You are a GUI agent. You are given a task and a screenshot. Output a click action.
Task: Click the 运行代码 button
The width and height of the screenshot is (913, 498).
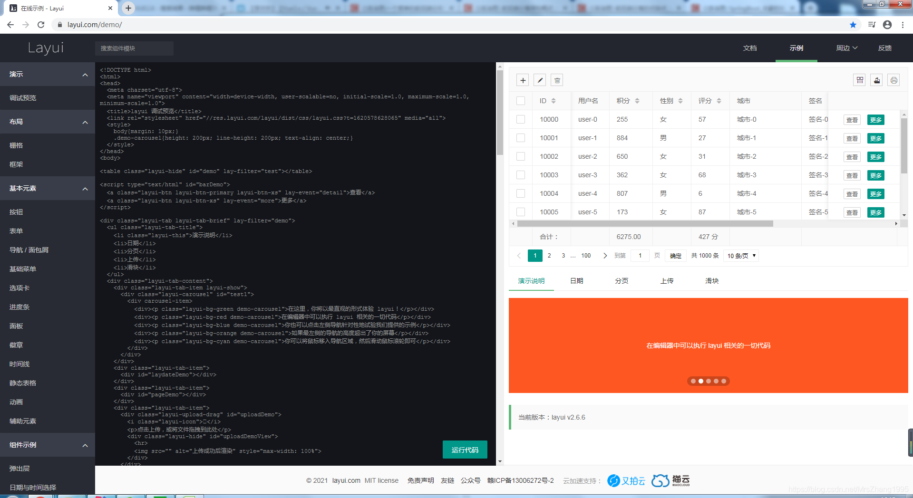point(465,450)
